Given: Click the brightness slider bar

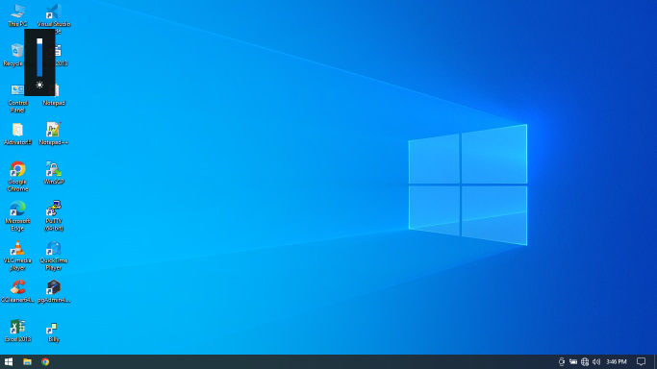Looking at the screenshot, I should (x=39, y=59).
